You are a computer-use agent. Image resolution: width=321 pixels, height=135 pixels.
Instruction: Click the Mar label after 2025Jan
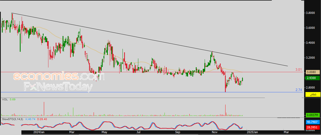286,132
